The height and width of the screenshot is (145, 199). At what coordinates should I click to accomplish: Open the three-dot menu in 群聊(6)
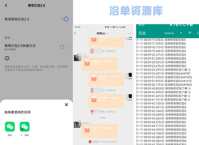click(x=129, y=33)
